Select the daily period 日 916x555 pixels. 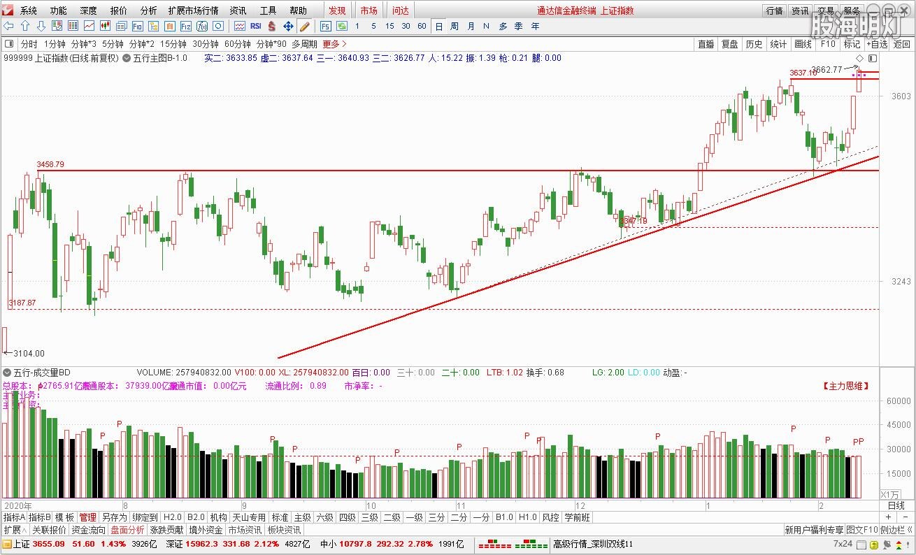(x=439, y=26)
